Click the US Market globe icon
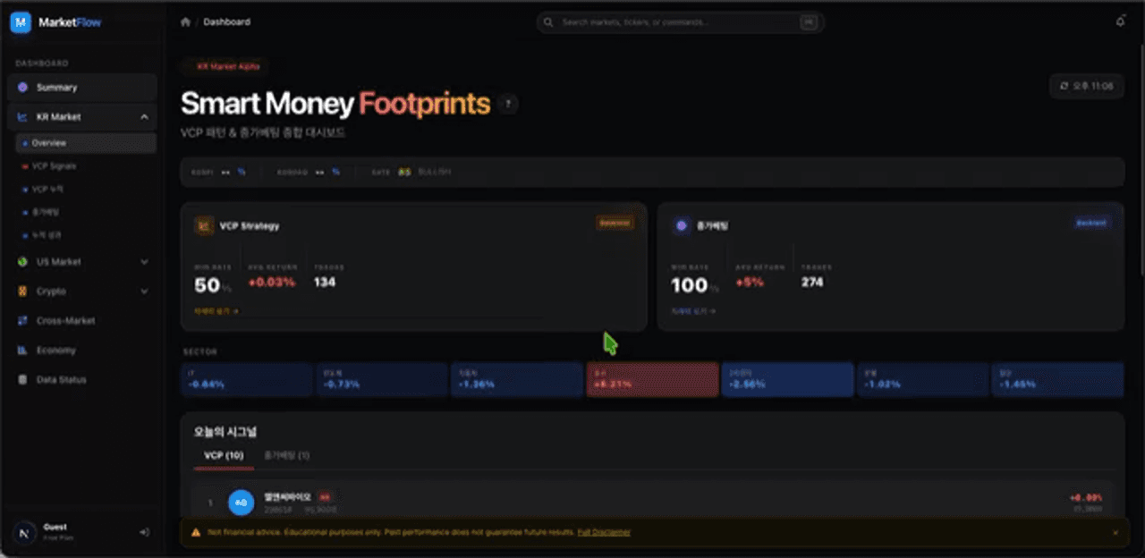1145x558 pixels. coord(22,262)
